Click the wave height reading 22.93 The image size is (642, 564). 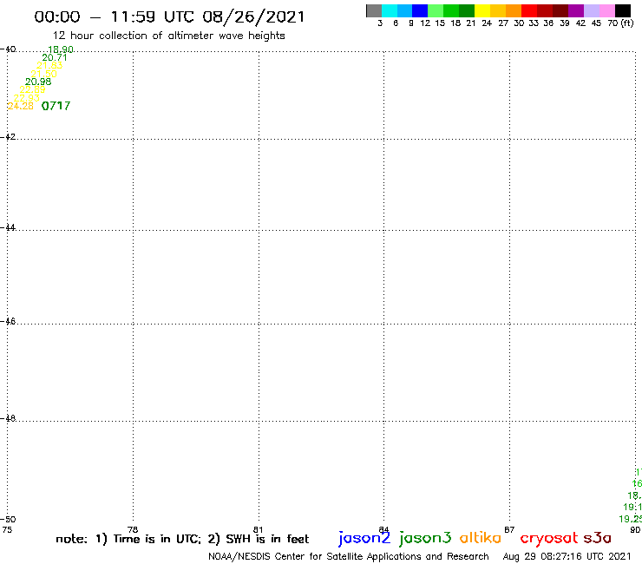click(x=26, y=98)
